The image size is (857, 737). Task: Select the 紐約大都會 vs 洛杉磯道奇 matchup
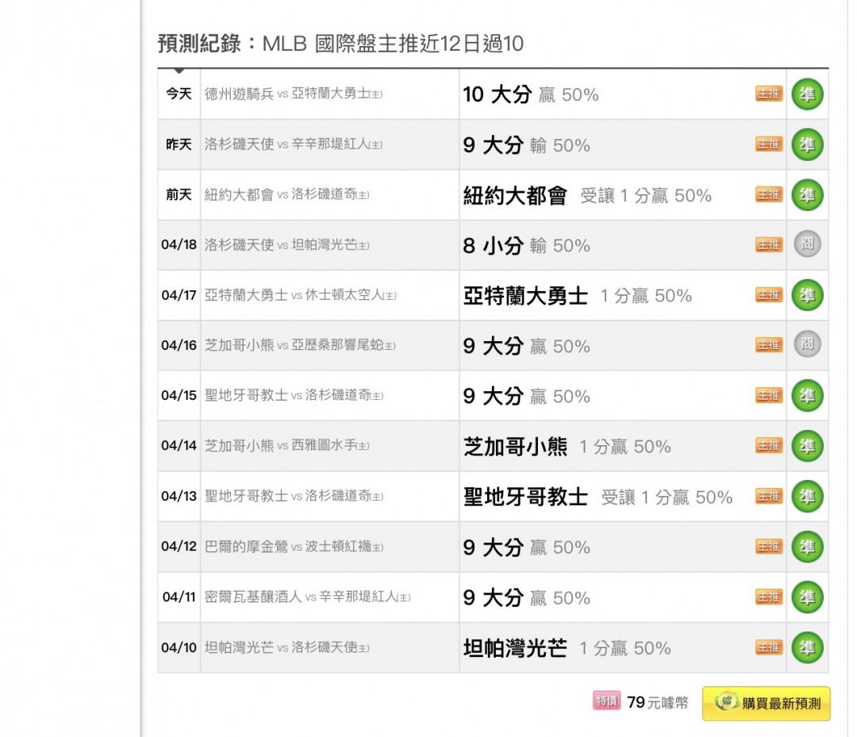click(x=287, y=194)
